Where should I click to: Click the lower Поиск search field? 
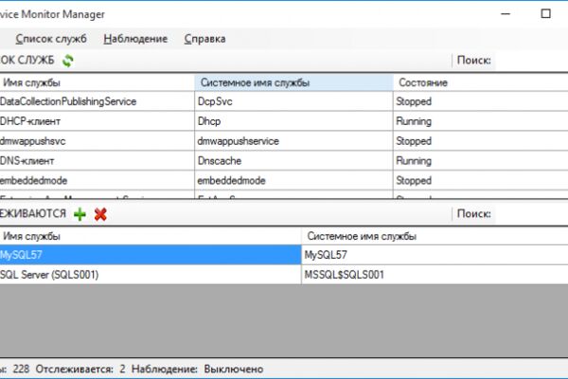pyautogui.click(x=531, y=214)
